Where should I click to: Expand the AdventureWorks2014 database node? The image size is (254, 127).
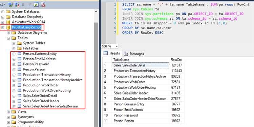point(3,22)
